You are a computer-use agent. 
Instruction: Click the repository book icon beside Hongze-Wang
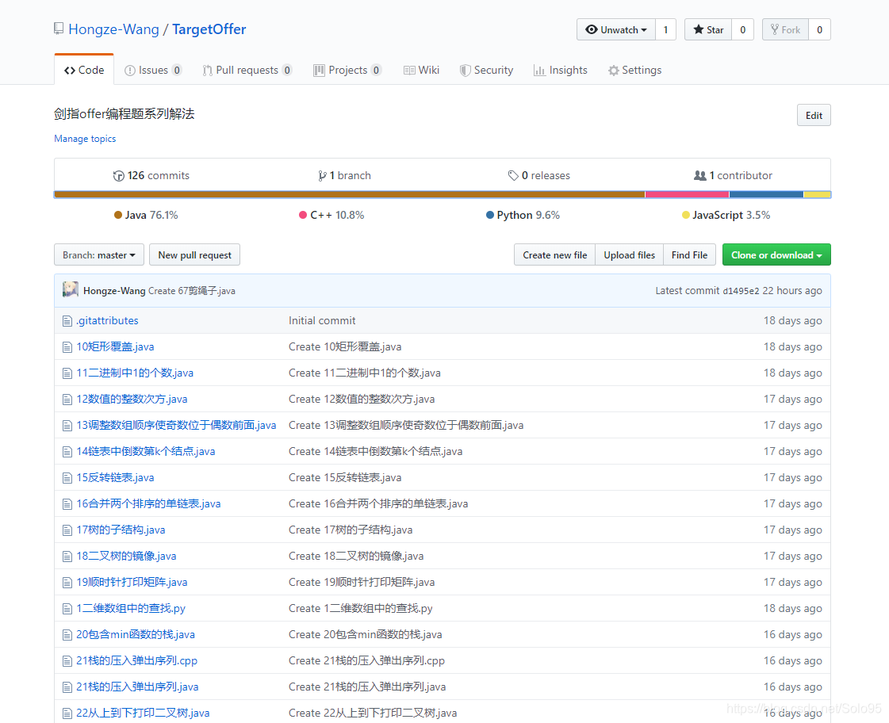coord(59,29)
